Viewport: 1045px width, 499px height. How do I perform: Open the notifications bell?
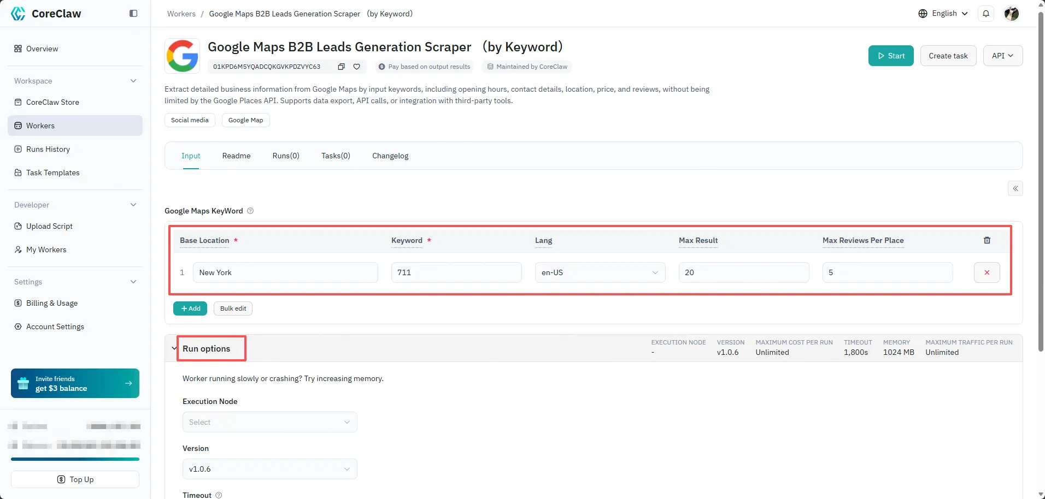pyautogui.click(x=986, y=14)
